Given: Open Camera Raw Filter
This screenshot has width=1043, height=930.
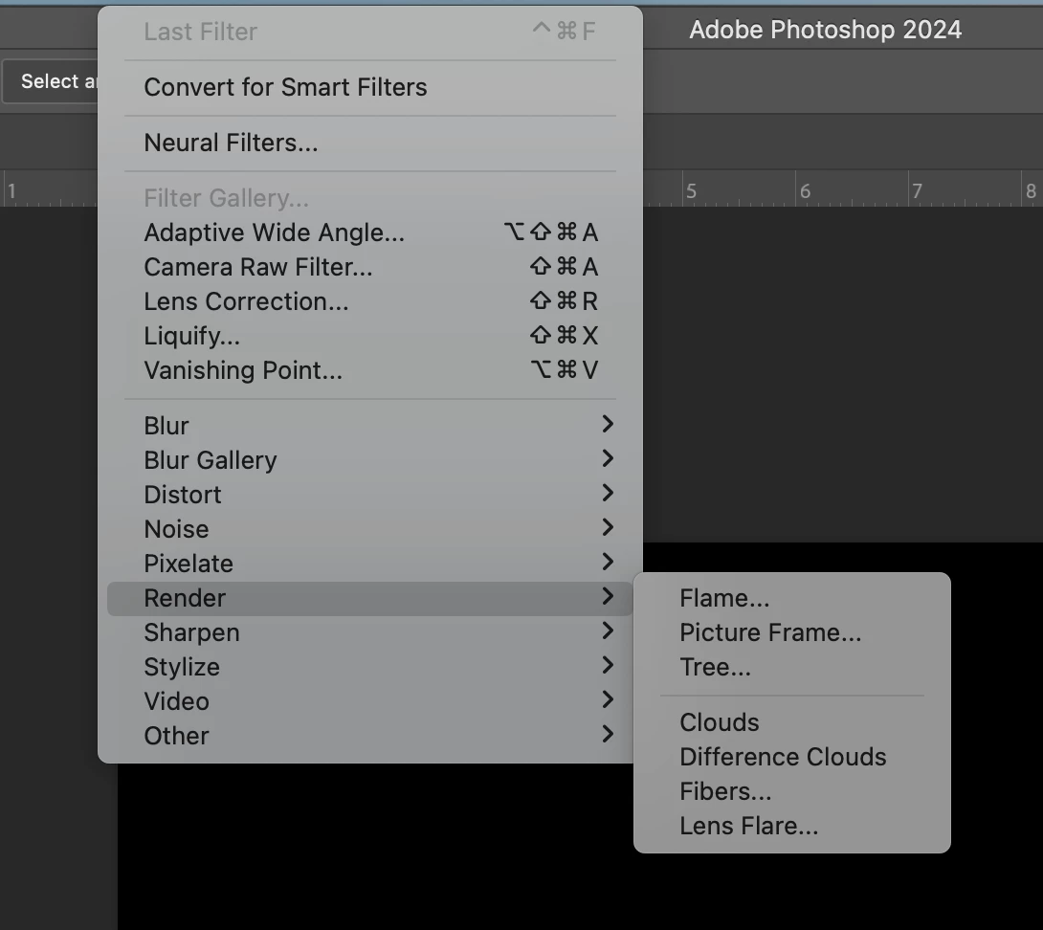Looking at the screenshot, I should tap(370, 267).
